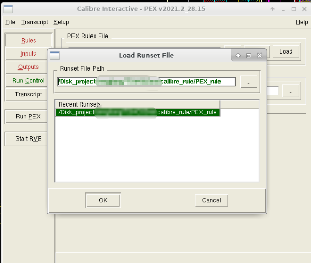Screen dimensions: 311x263
Task: Minimize the Calibre Interactive main window
Action: coord(283,9)
